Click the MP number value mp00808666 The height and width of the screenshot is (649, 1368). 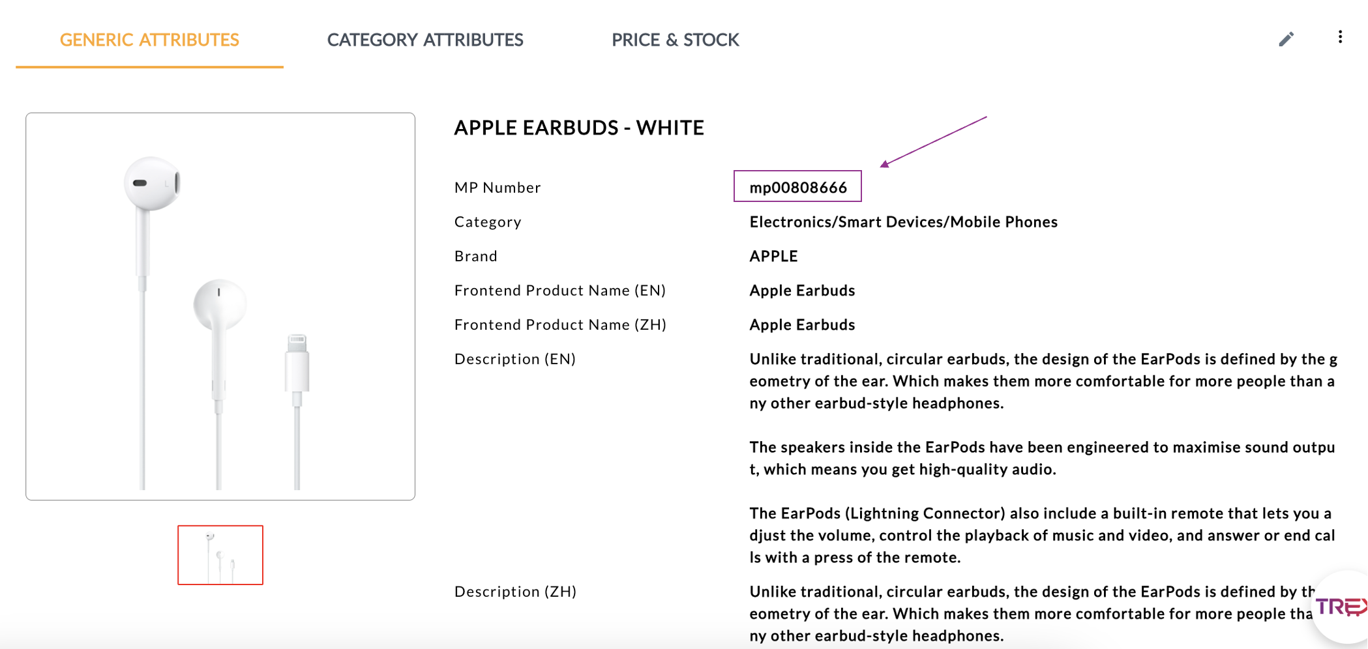pyautogui.click(x=798, y=188)
